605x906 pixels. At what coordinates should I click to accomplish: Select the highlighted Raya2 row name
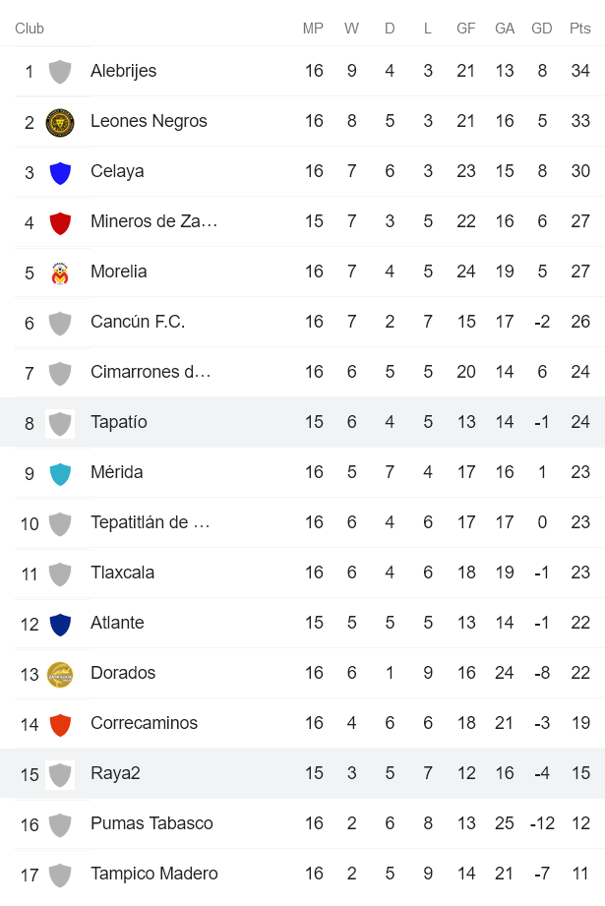(115, 773)
